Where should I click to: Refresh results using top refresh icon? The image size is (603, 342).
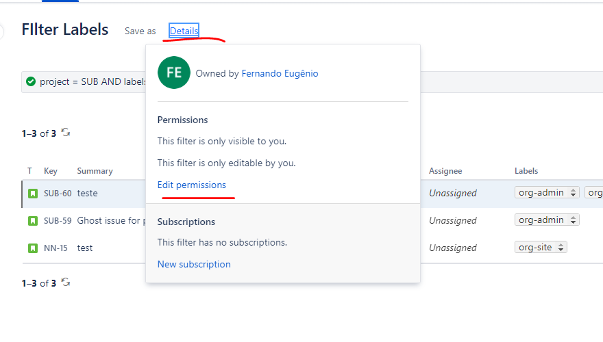coord(66,133)
